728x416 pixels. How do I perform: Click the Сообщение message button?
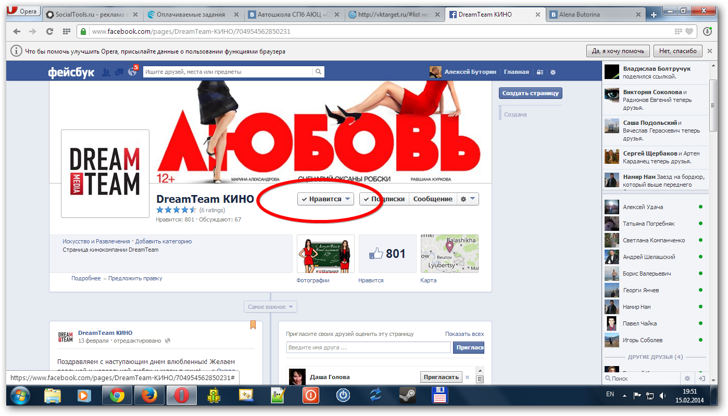click(x=433, y=199)
